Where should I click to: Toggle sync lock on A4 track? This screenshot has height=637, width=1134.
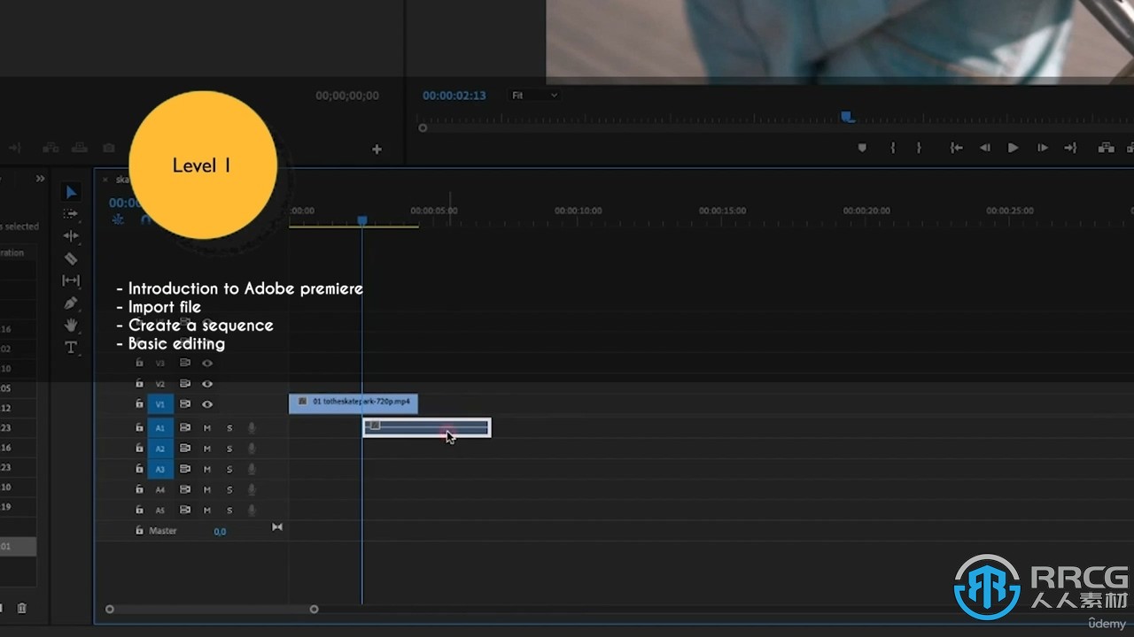pos(185,489)
